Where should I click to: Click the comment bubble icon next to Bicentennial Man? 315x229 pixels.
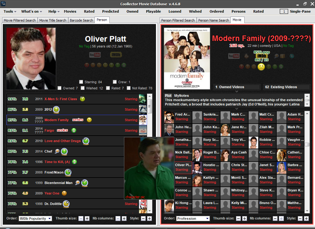coord(78,183)
